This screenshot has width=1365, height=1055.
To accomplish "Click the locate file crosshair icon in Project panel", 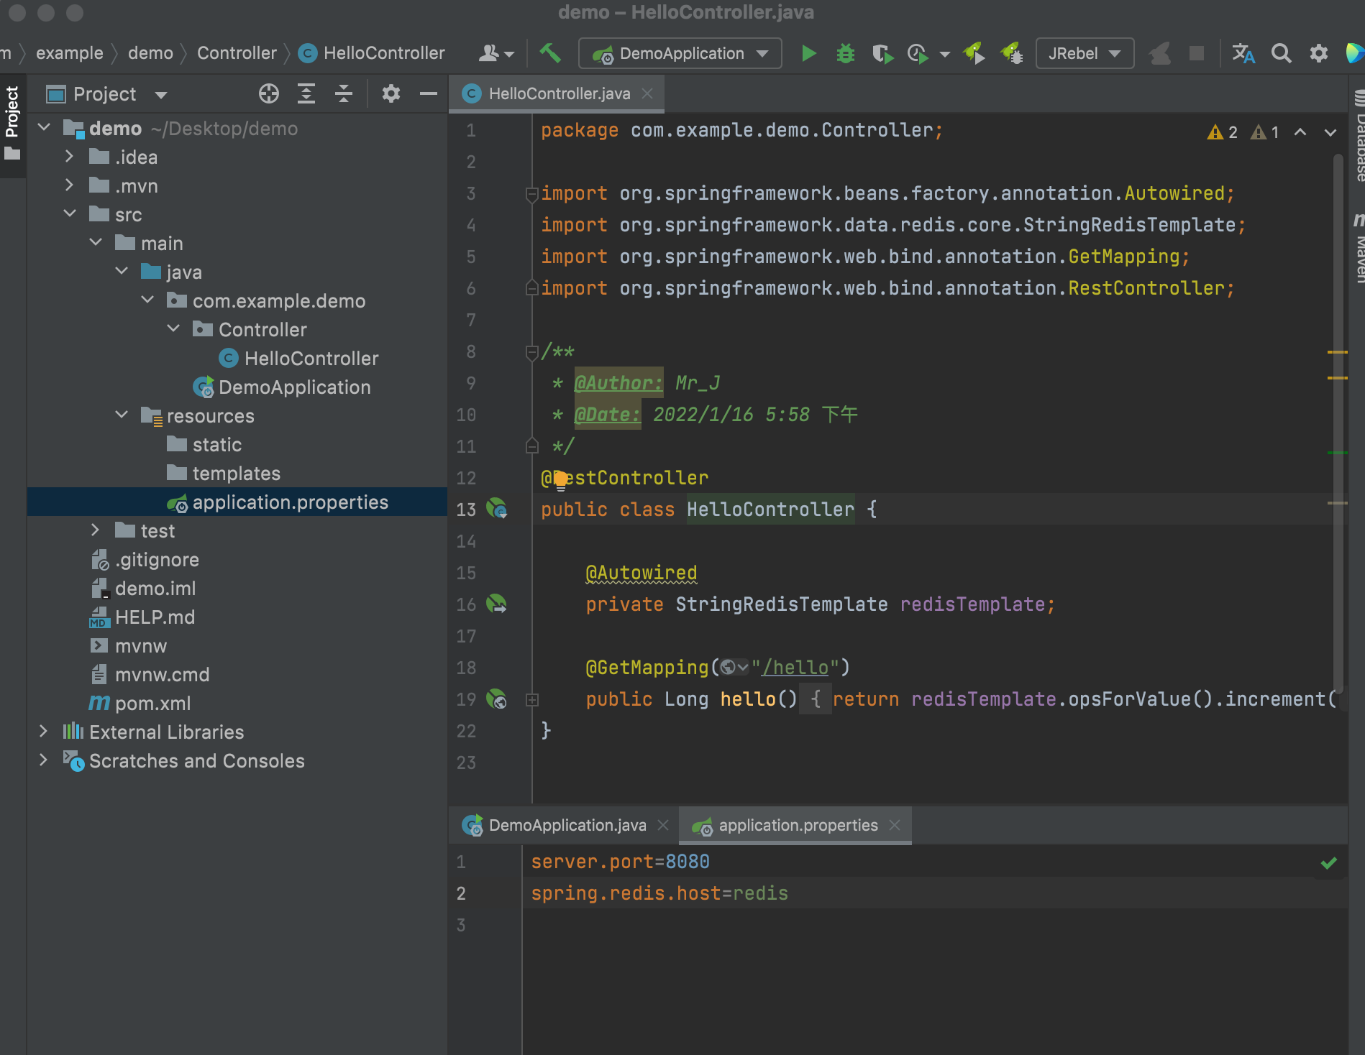I will coord(269,94).
